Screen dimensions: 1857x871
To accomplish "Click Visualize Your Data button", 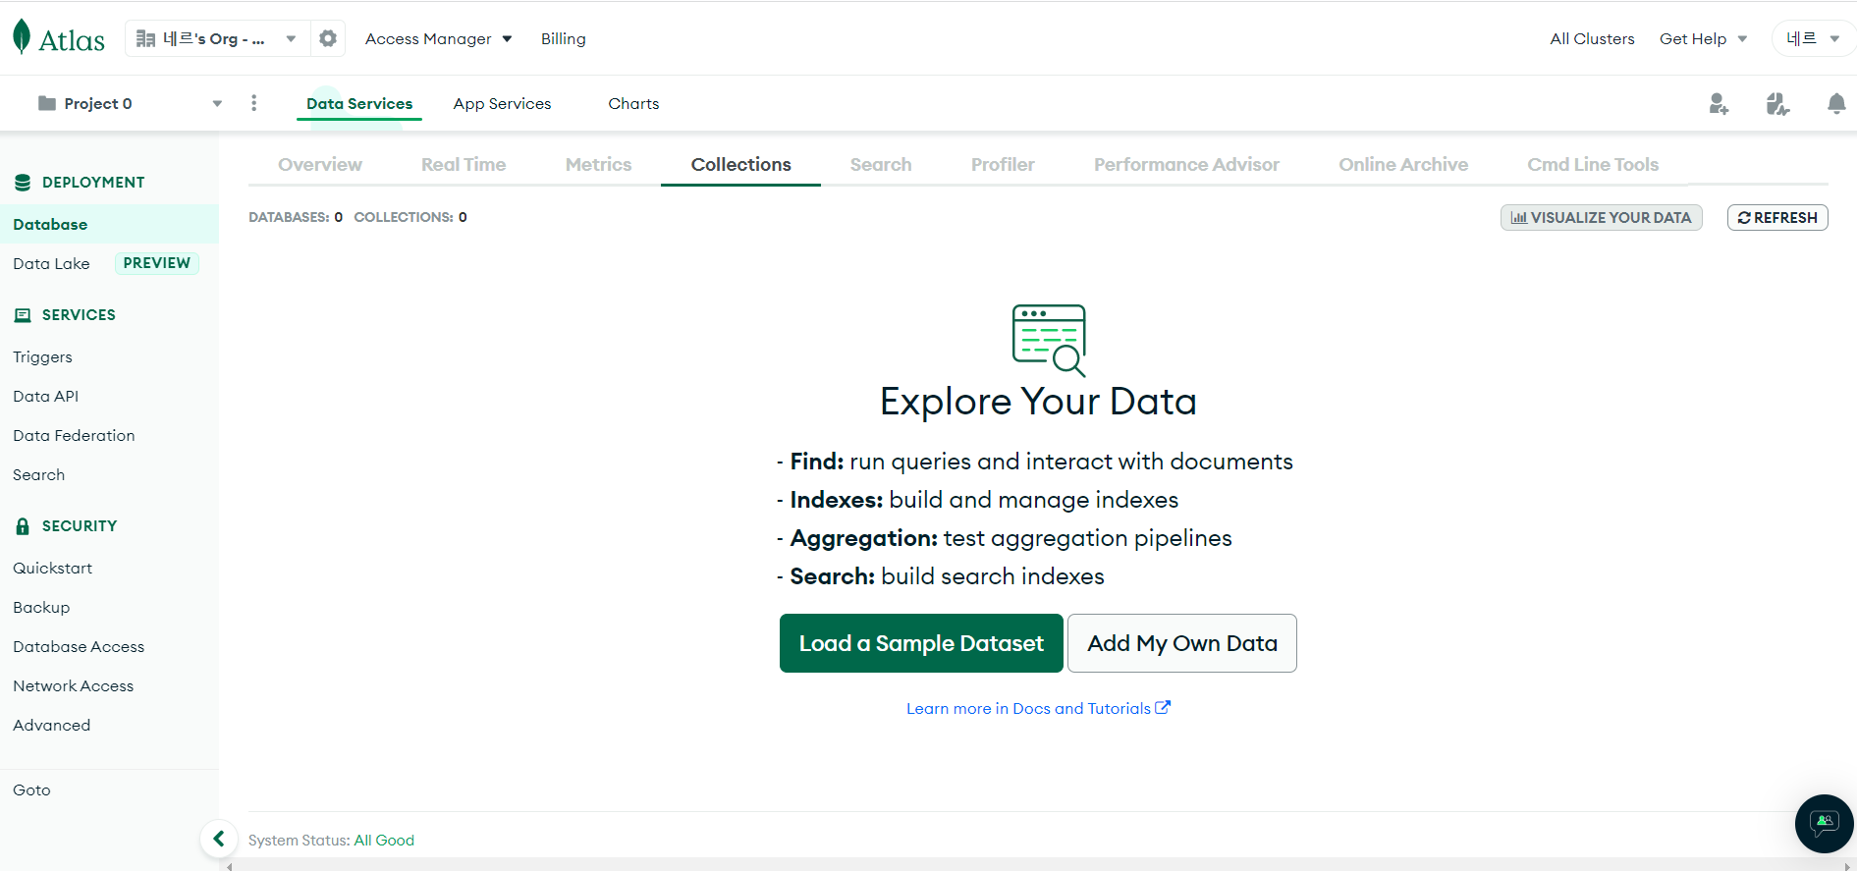I will [x=1601, y=218].
